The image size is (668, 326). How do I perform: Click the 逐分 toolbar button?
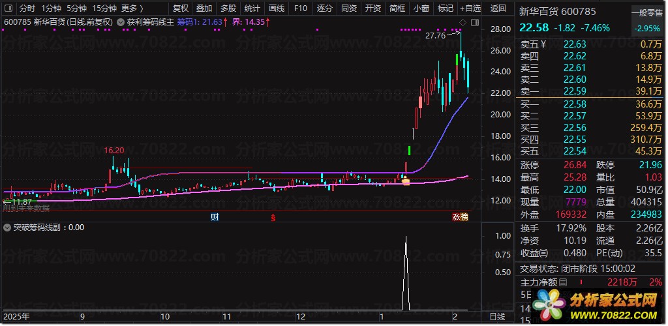pos(325,8)
